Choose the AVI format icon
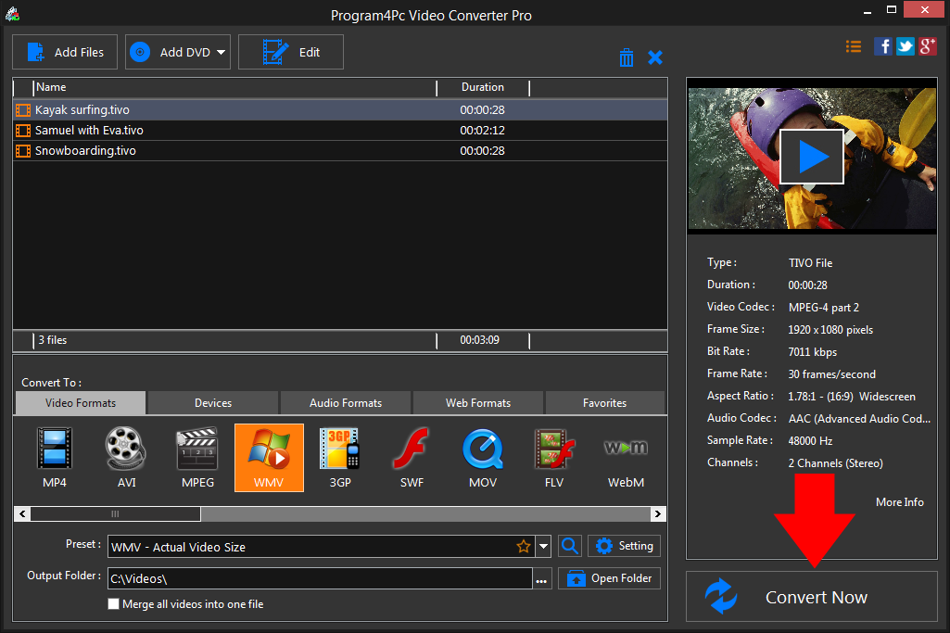The image size is (950, 633). [126, 457]
